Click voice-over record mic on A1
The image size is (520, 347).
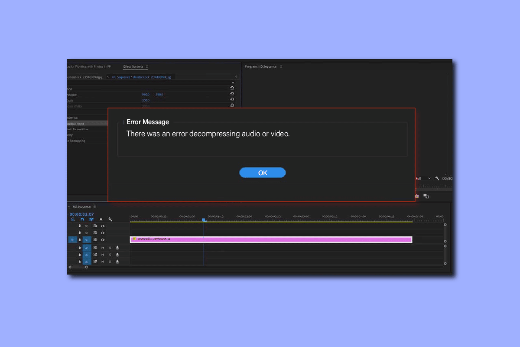click(117, 248)
